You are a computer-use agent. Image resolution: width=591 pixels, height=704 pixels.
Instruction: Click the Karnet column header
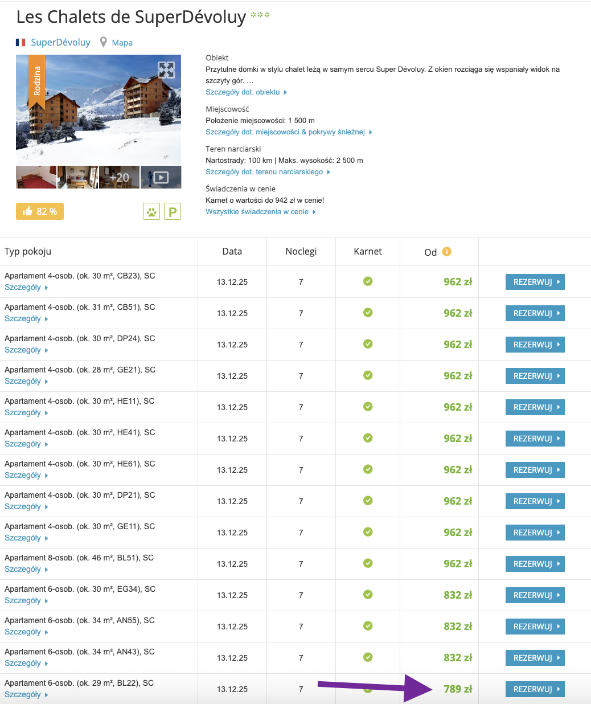coord(368,251)
